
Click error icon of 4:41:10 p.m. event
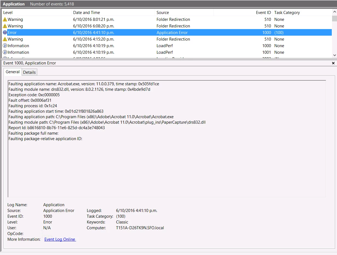pyautogui.click(x=5, y=33)
